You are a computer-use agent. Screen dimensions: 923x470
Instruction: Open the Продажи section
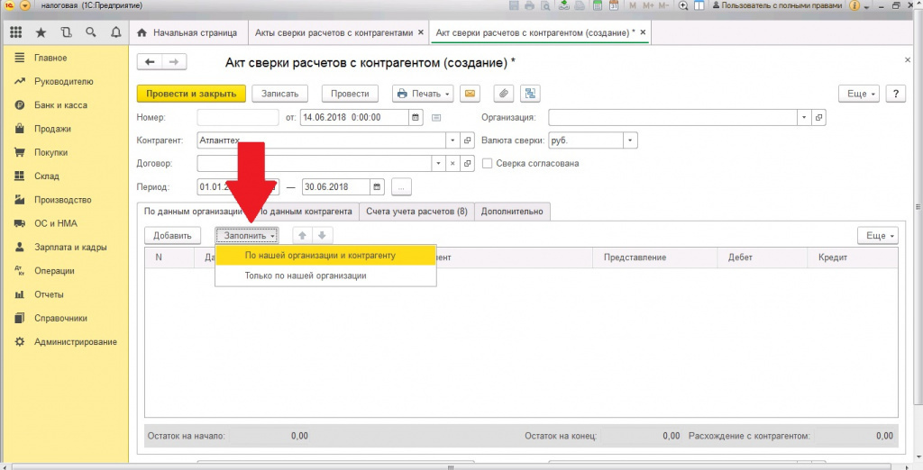pyautogui.click(x=52, y=129)
